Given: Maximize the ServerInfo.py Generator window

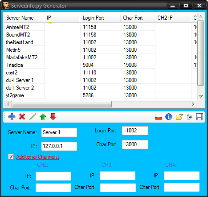Looking at the screenshot, I should pos(186,6).
